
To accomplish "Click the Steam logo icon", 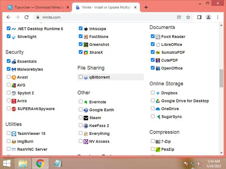I will (x=86, y=118).
